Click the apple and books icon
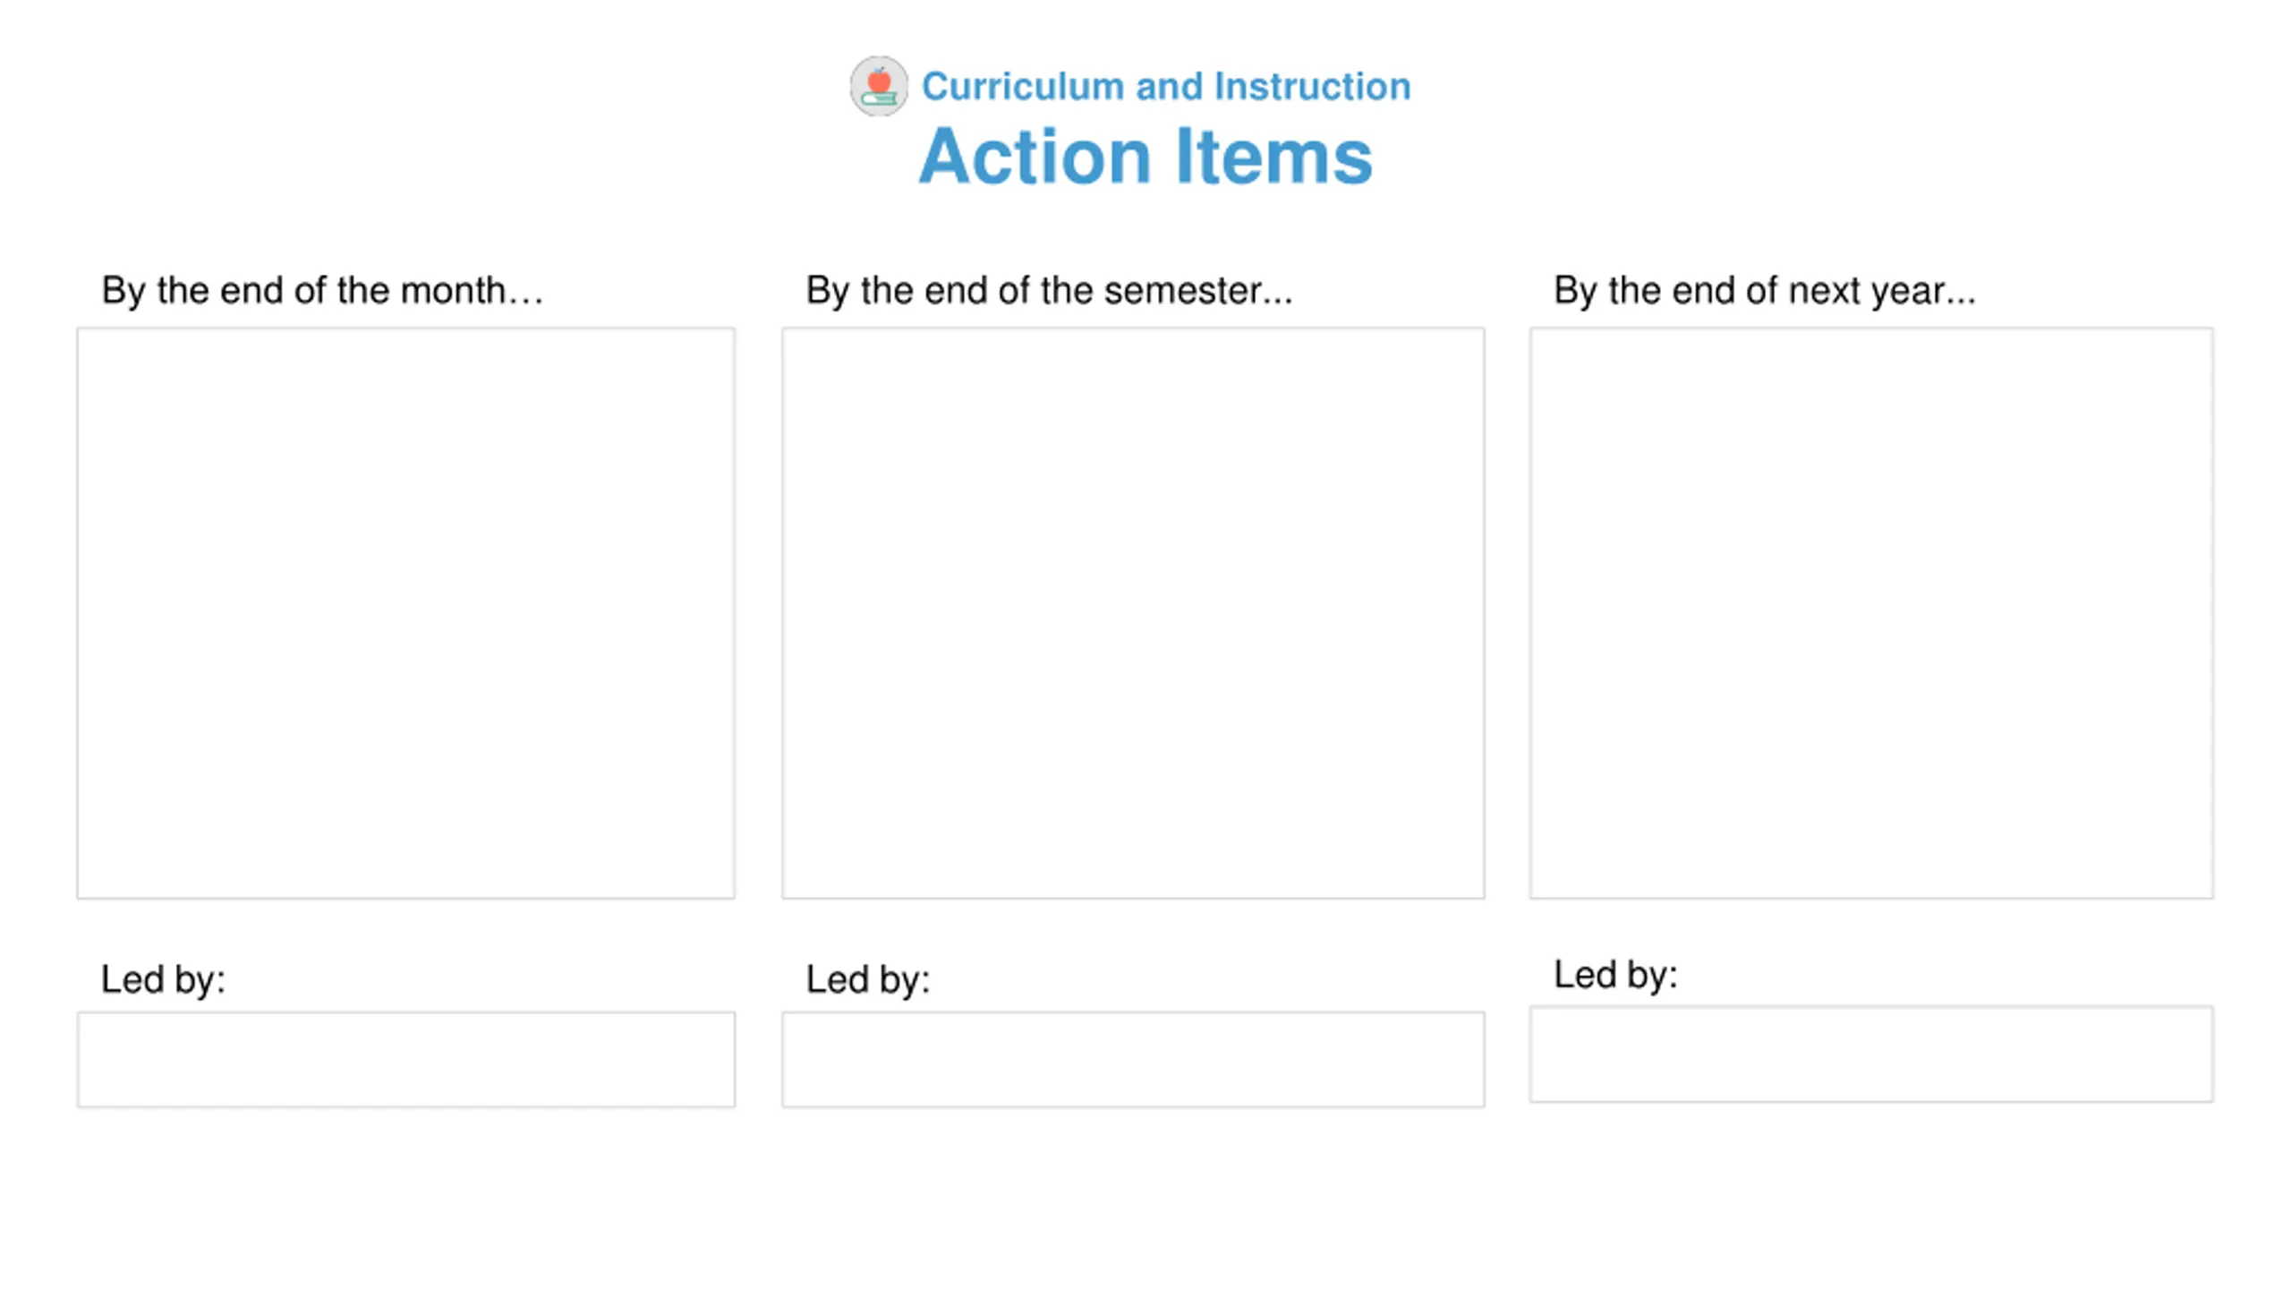 click(x=878, y=86)
